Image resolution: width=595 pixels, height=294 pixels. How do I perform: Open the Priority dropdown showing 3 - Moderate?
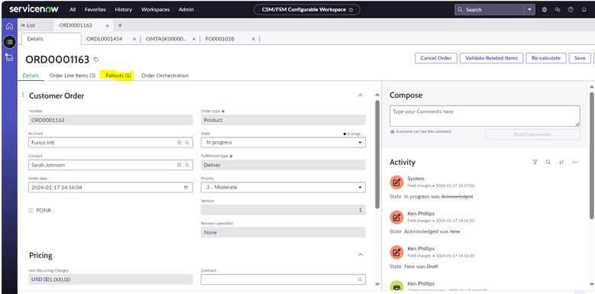coord(283,187)
